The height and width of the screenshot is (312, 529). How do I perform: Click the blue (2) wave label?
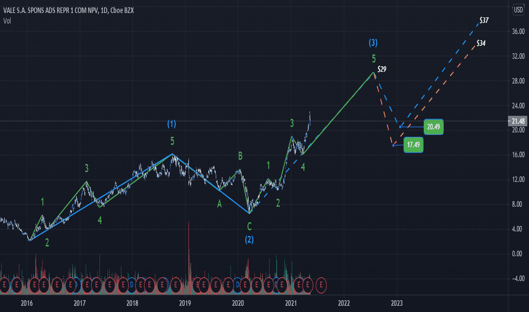[249, 239]
